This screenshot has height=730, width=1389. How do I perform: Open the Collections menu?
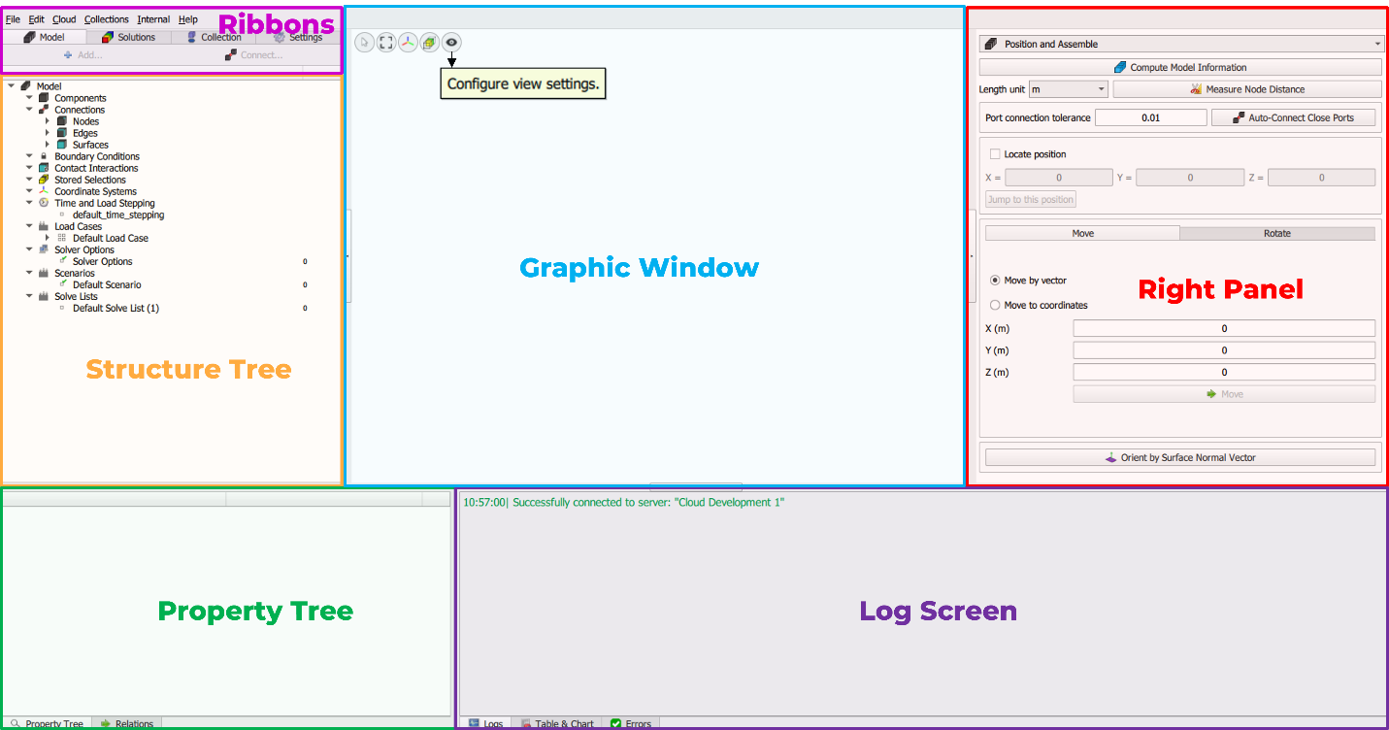coord(106,19)
